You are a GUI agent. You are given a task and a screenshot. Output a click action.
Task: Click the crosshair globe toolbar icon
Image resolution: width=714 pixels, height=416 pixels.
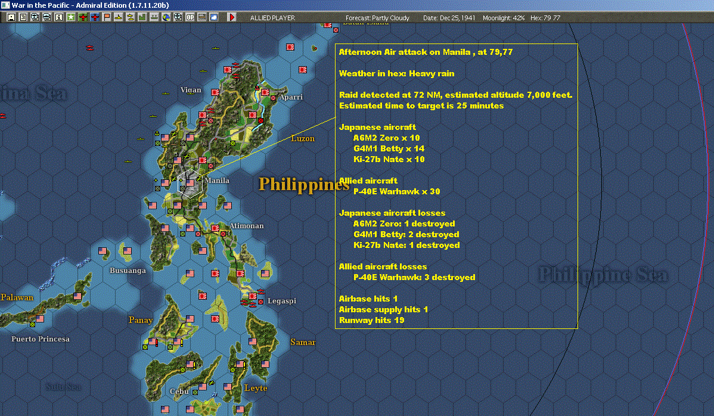[178, 17]
